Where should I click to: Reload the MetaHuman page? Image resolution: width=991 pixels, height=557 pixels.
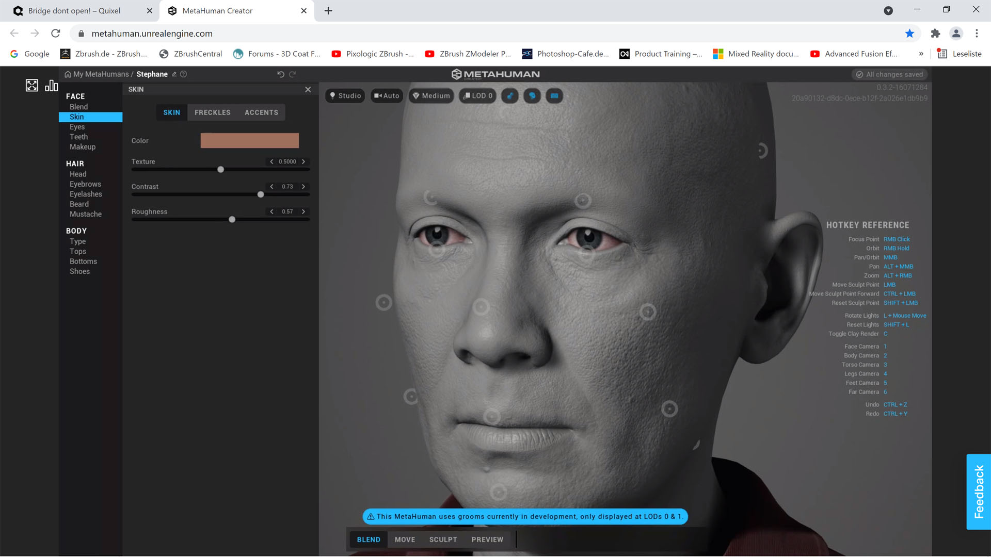[56, 34]
